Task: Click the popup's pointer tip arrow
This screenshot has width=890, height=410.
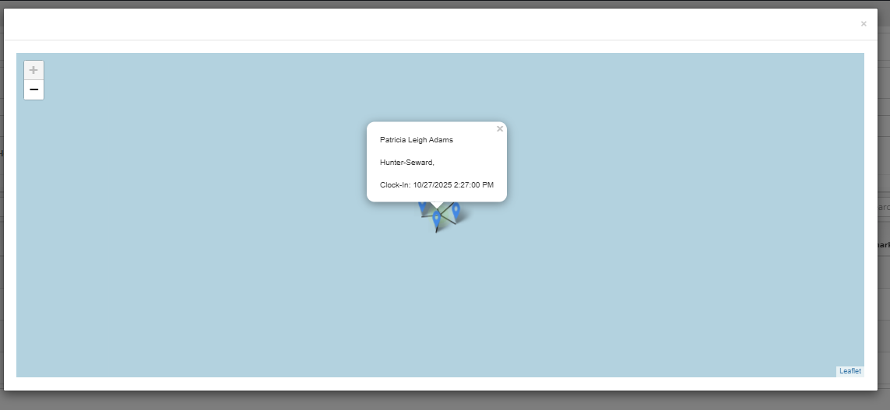Action: 437,205
